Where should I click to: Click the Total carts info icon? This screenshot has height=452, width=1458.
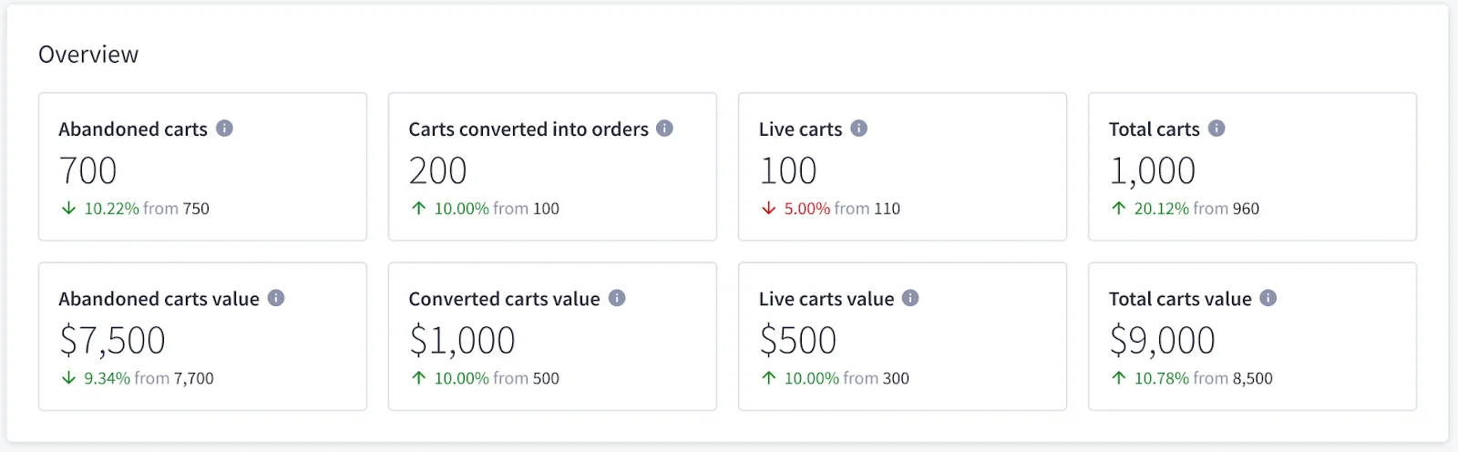[x=1217, y=128]
